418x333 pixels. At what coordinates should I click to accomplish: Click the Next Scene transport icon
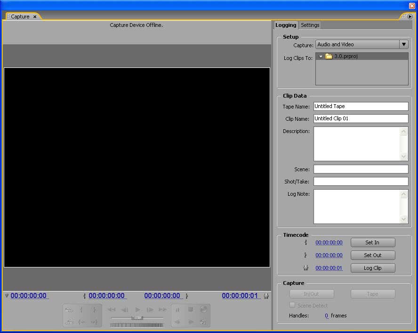click(69, 309)
